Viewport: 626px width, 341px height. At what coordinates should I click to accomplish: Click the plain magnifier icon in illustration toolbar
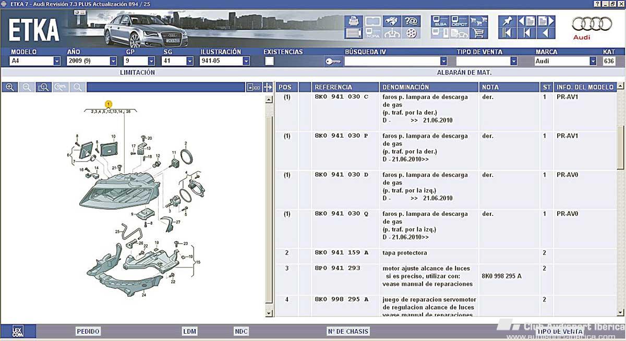coord(78,87)
